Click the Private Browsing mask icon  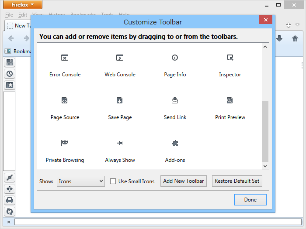pos(65,143)
